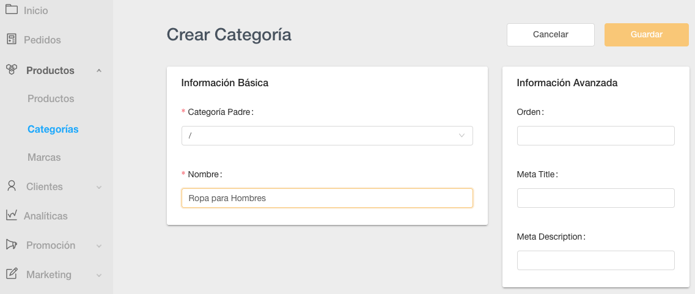This screenshot has width=695, height=294.
Task: Click the Promoción megaphone icon
Action: 11,244
